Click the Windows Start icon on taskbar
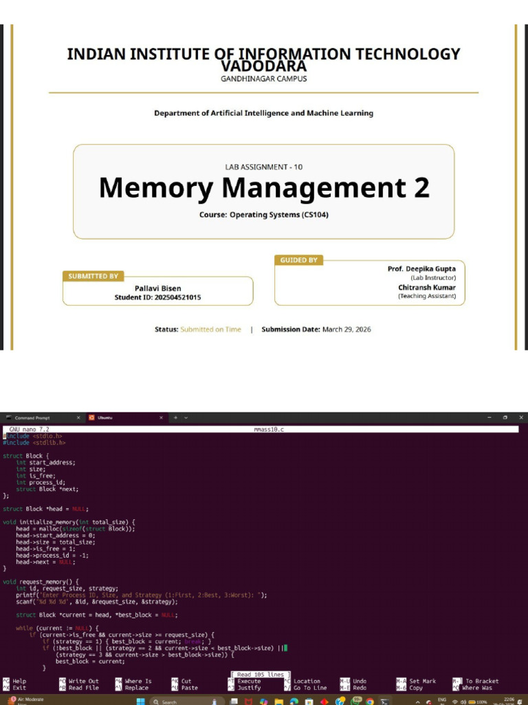The height and width of the screenshot is (705, 528). (140, 702)
